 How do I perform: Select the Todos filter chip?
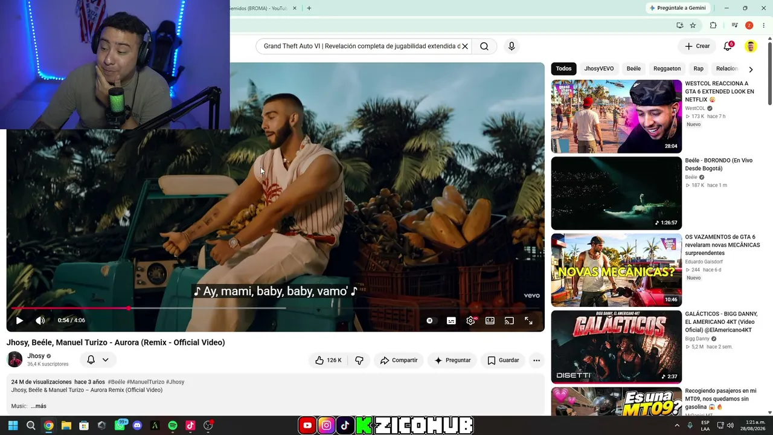pyautogui.click(x=563, y=69)
